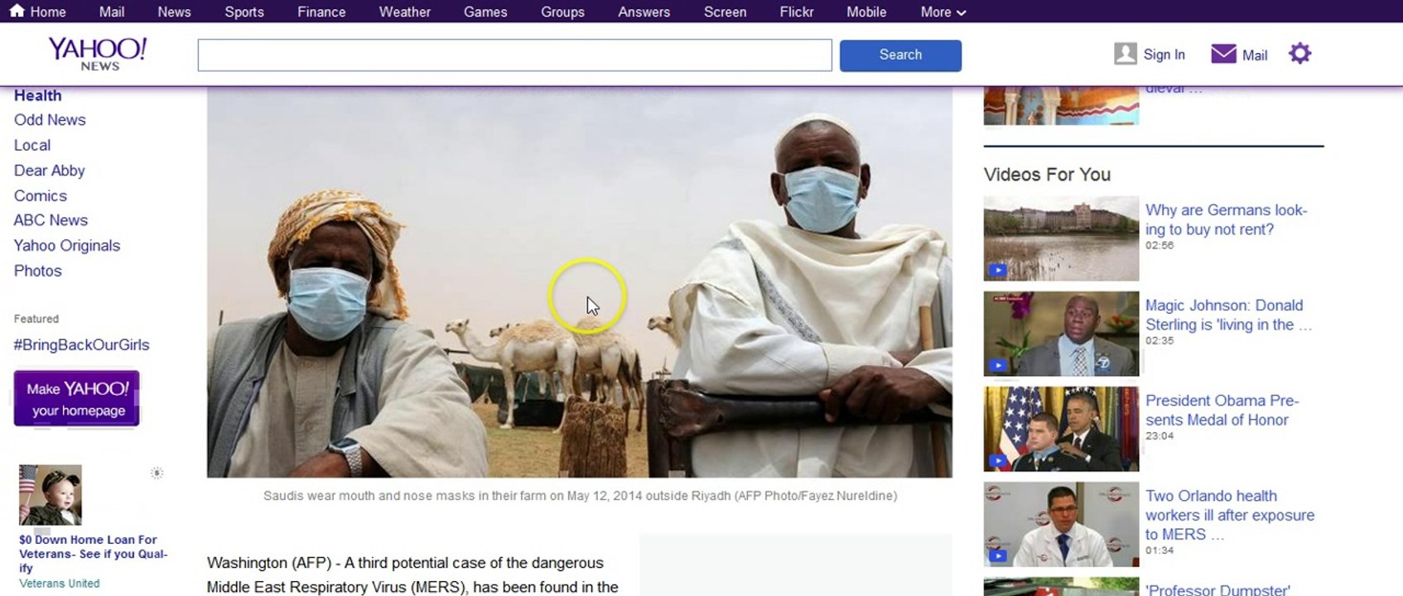Open Mobile in top navigation

click(x=866, y=12)
